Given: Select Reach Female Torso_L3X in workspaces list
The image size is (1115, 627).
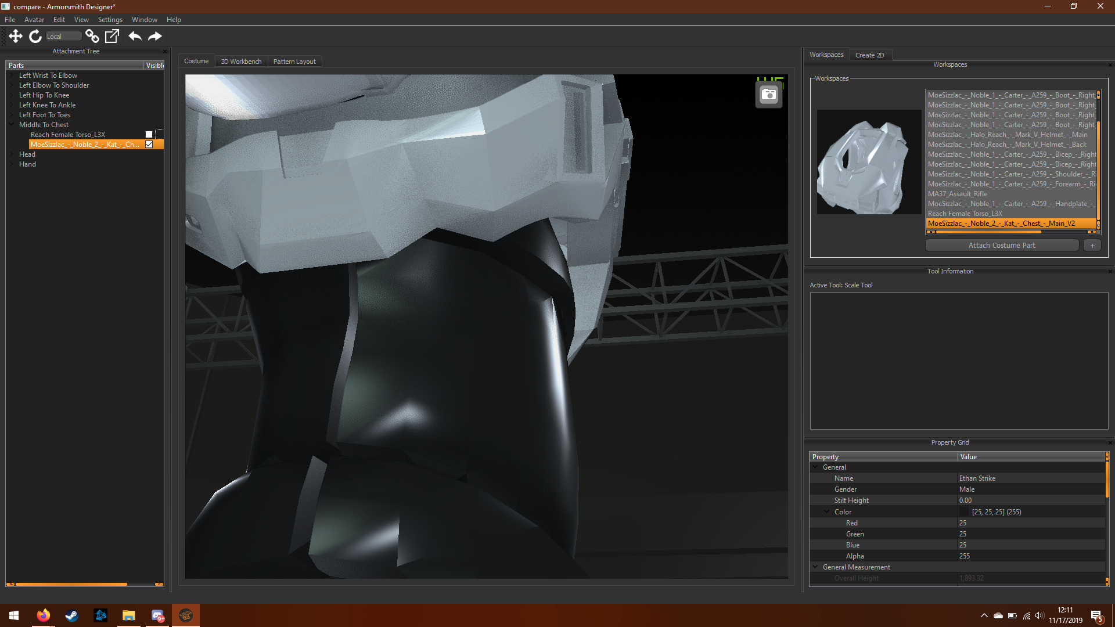Looking at the screenshot, I should click(965, 214).
